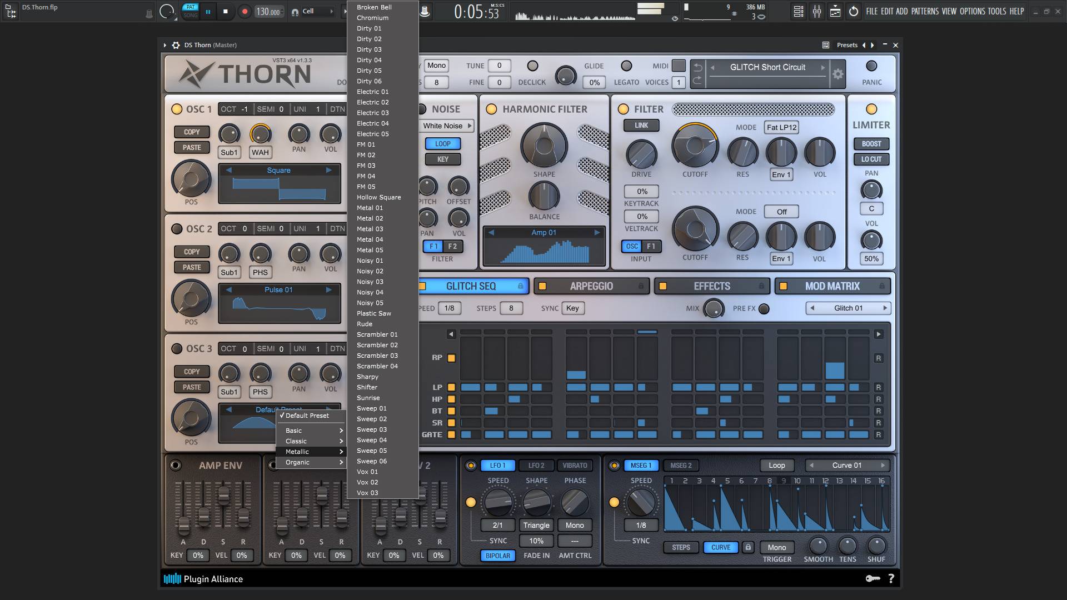This screenshot has width=1067, height=600.
Task: Toggle the OSC 2 power LED
Action: tap(177, 229)
